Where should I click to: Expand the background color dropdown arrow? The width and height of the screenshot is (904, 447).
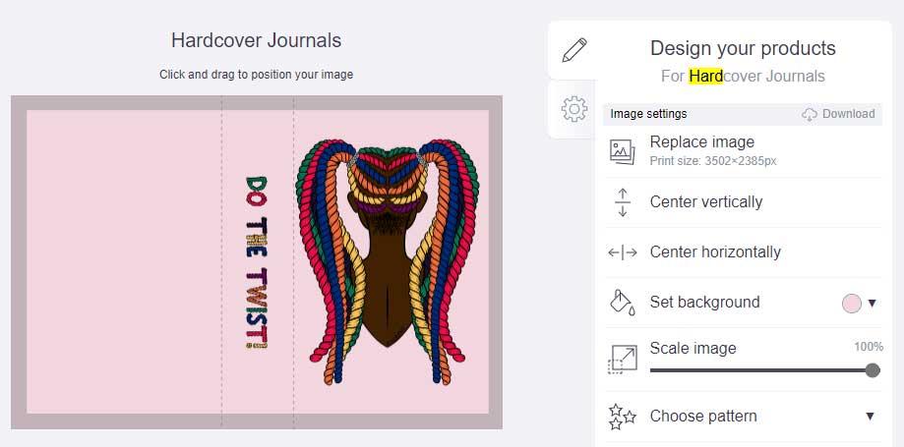(x=872, y=303)
